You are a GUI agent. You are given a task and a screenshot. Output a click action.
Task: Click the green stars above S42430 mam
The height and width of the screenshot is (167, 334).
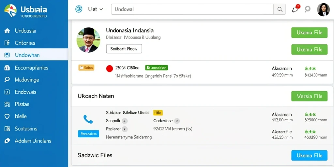coord(310,68)
